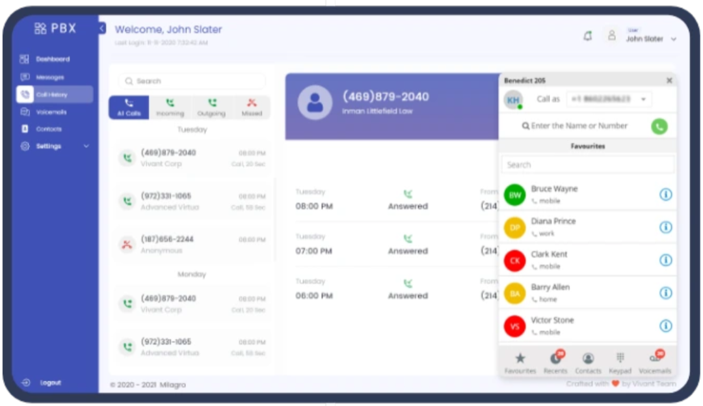Click the Enter the Name or Number field
Viewport: 703px width, 406px height.
579,126
